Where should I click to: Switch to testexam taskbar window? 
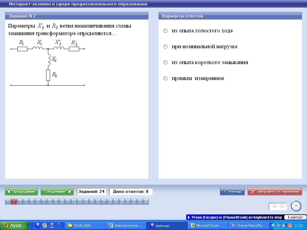[x=167, y=226]
